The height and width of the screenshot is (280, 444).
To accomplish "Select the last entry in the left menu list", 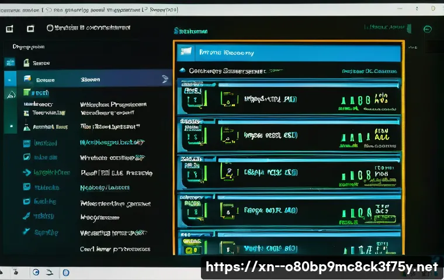I will [114, 249].
